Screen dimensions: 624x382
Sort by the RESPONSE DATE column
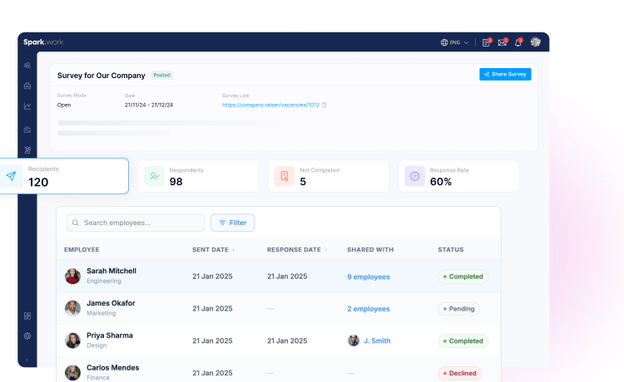pyautogui.click(x=297, y=250)
